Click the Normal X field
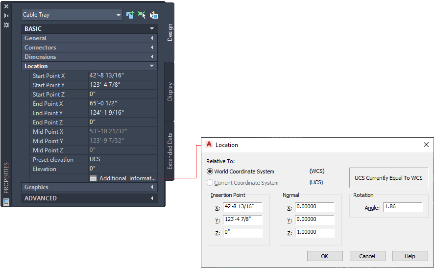Image resolution: width=435 pixels, height=268 pixels. click(314, 207)
